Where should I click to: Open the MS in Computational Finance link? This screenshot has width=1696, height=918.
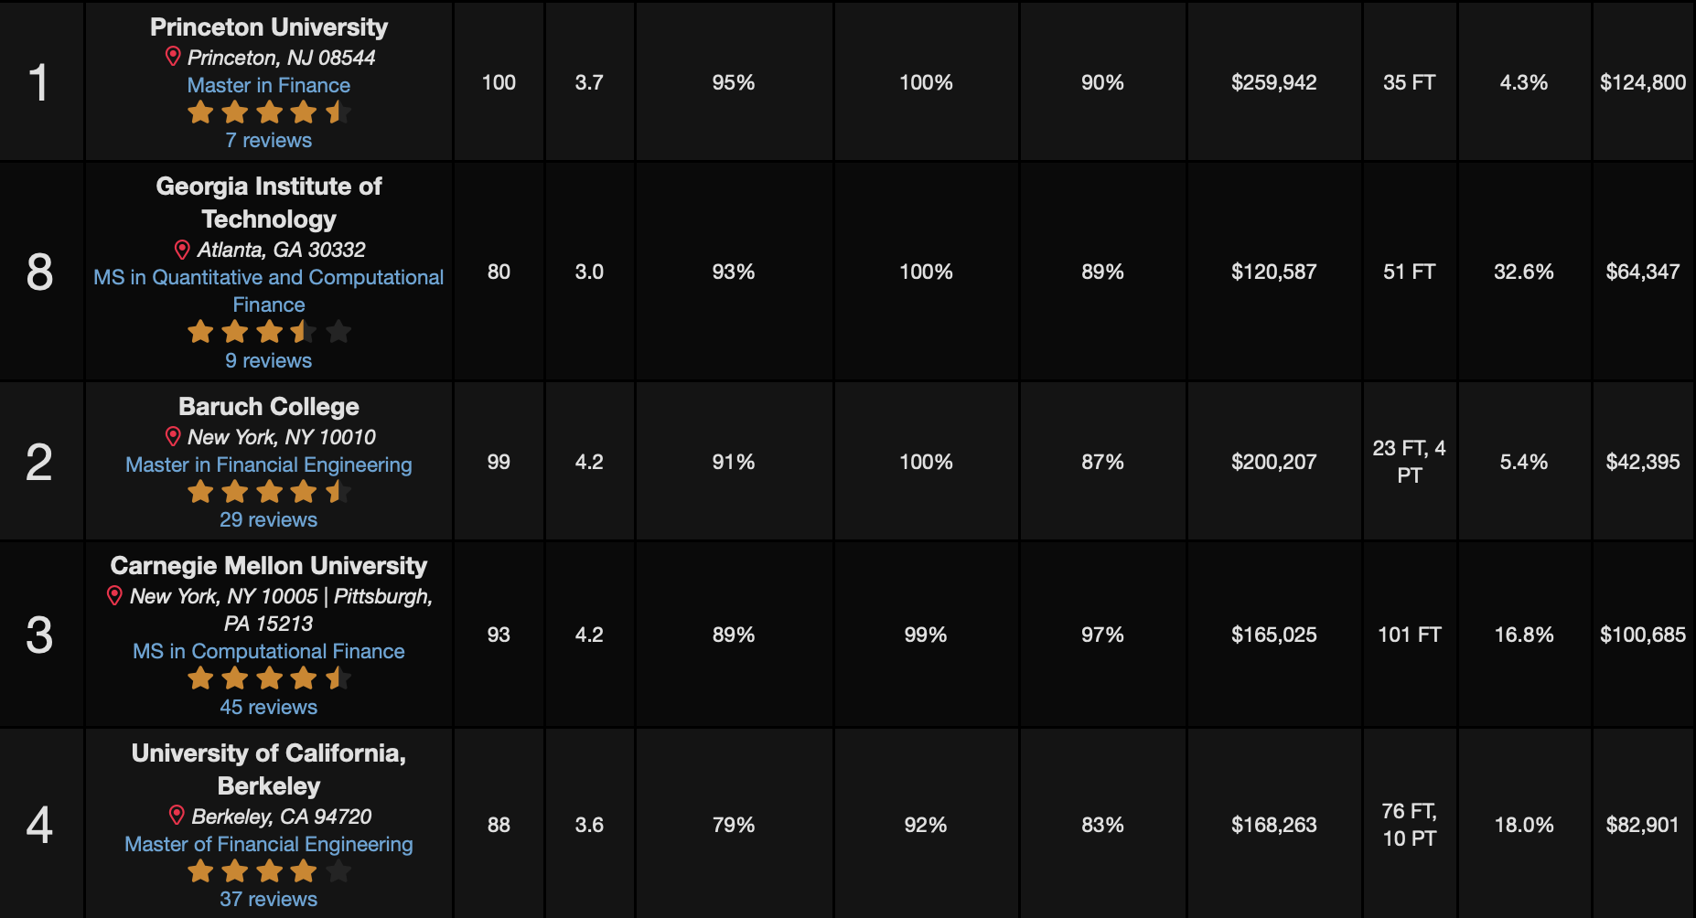tap(269, 651)
